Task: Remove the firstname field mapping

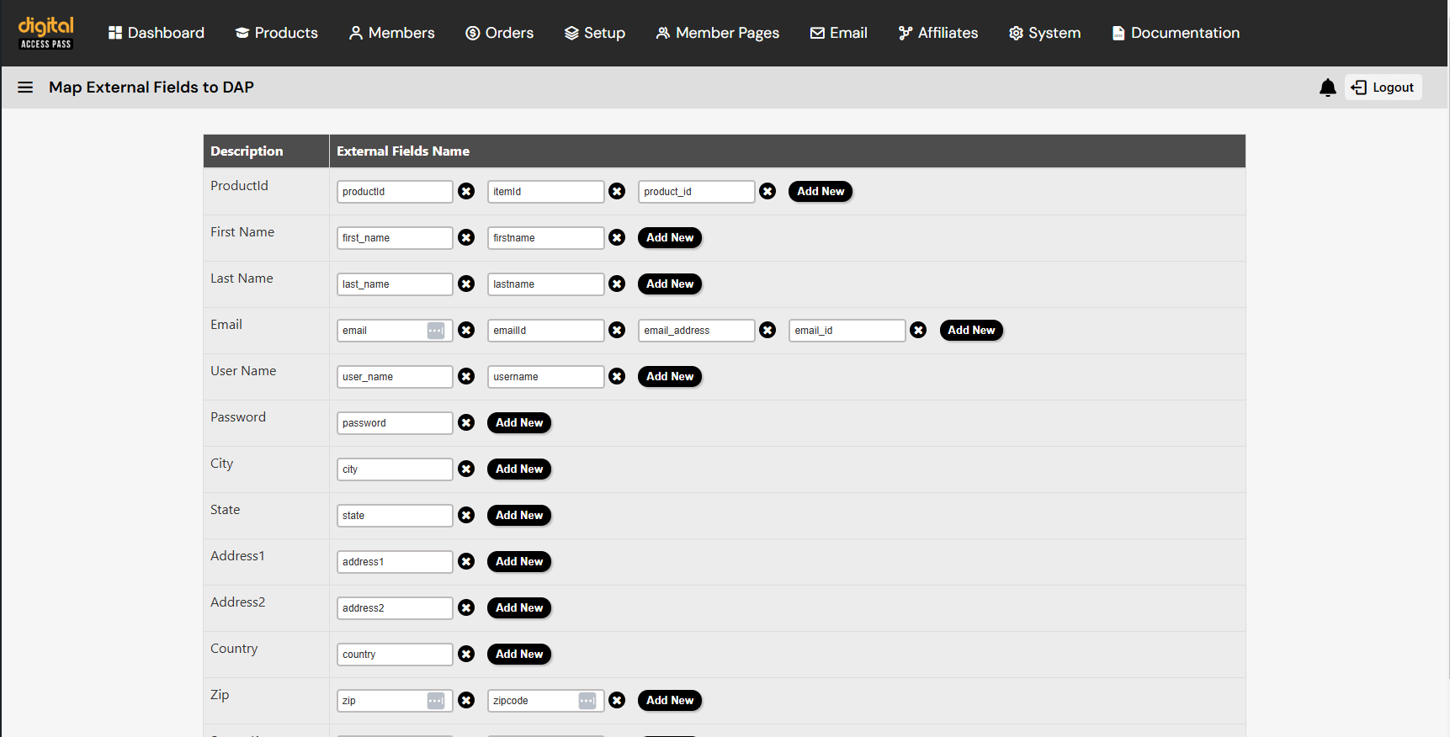Action: tap(617, 238)
